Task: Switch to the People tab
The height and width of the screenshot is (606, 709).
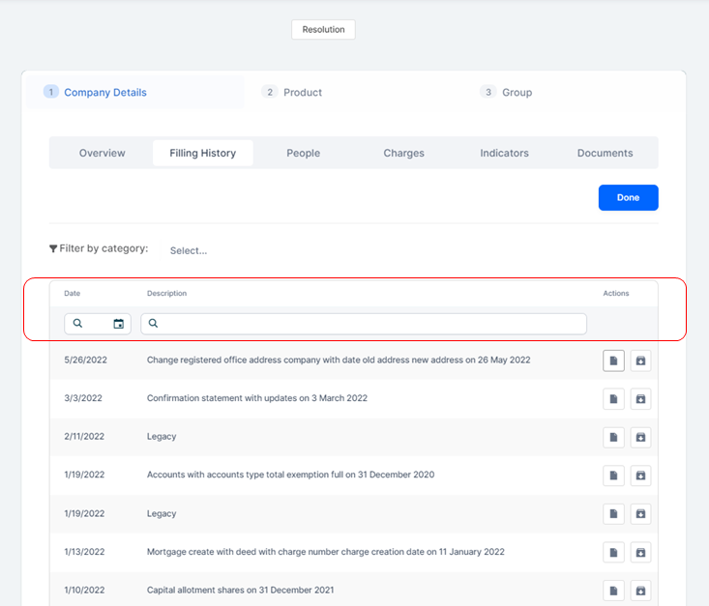Action: (303, 153)
